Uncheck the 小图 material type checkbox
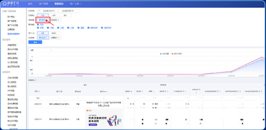 [68, 28]
